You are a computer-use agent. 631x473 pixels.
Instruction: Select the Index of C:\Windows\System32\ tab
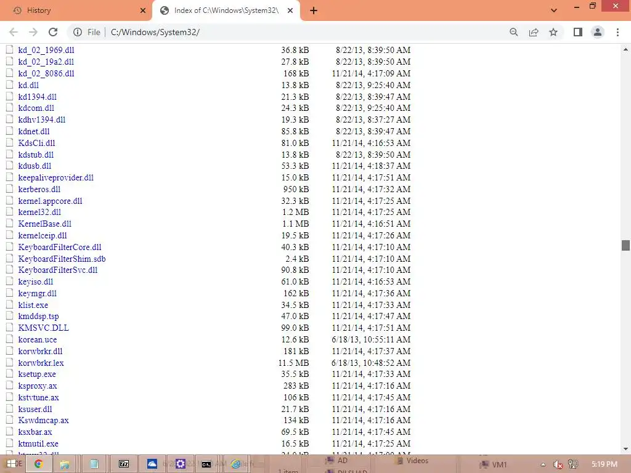tap(226, 10)
